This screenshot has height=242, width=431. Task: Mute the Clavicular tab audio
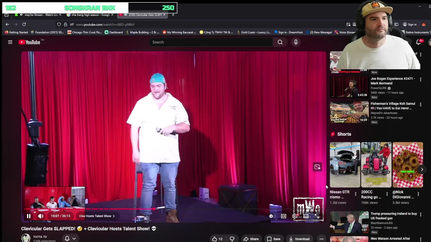click(x=126, y=15)
